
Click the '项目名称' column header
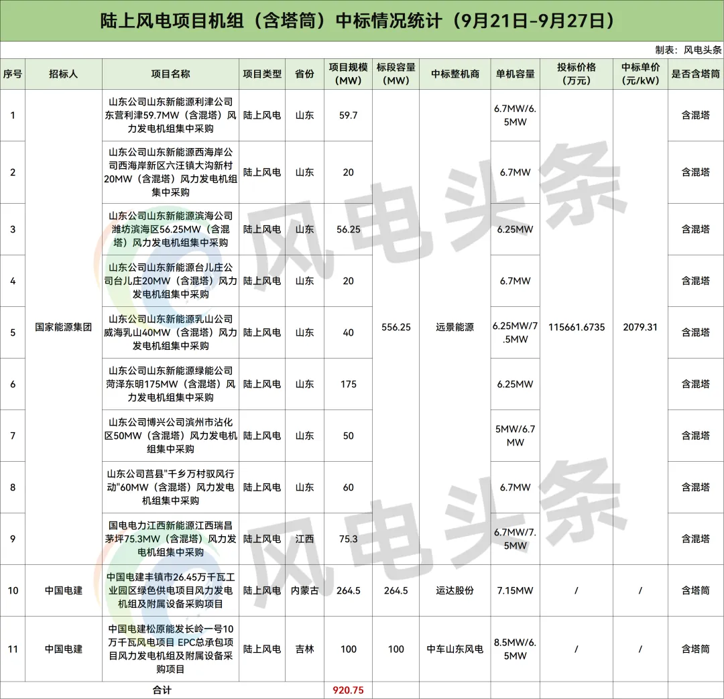[x=170, y=74]
